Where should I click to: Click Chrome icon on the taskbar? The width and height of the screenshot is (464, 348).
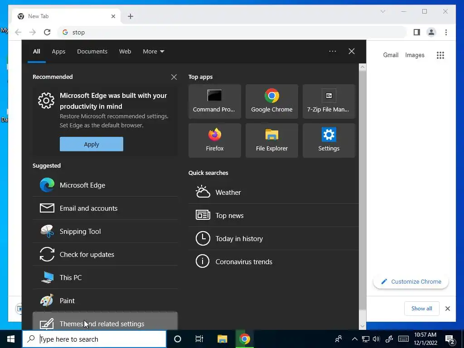[x=245, y=339]
